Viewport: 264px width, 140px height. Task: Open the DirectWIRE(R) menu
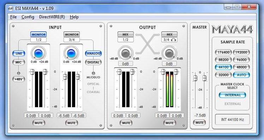pos(52,17)
